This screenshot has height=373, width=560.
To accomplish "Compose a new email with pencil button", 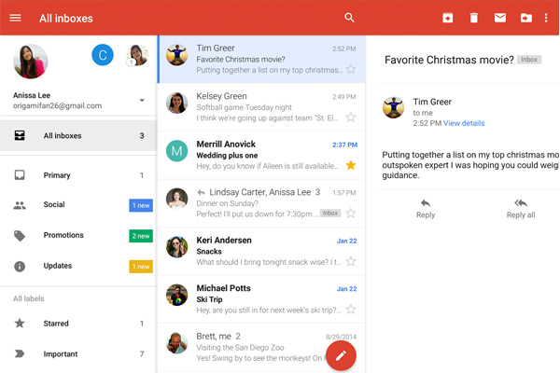I will pyautogui.click(x=341, y=355).
